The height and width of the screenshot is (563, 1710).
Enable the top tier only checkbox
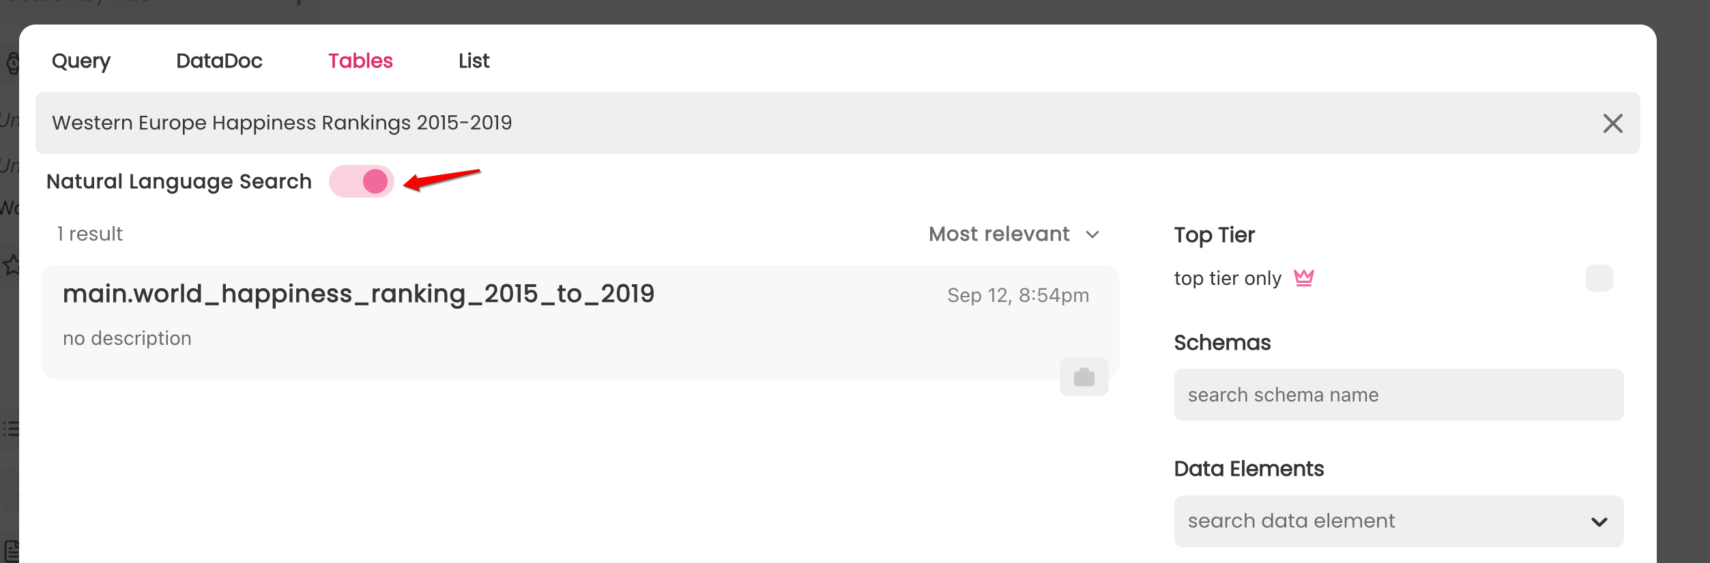[x=1599, y=278]
